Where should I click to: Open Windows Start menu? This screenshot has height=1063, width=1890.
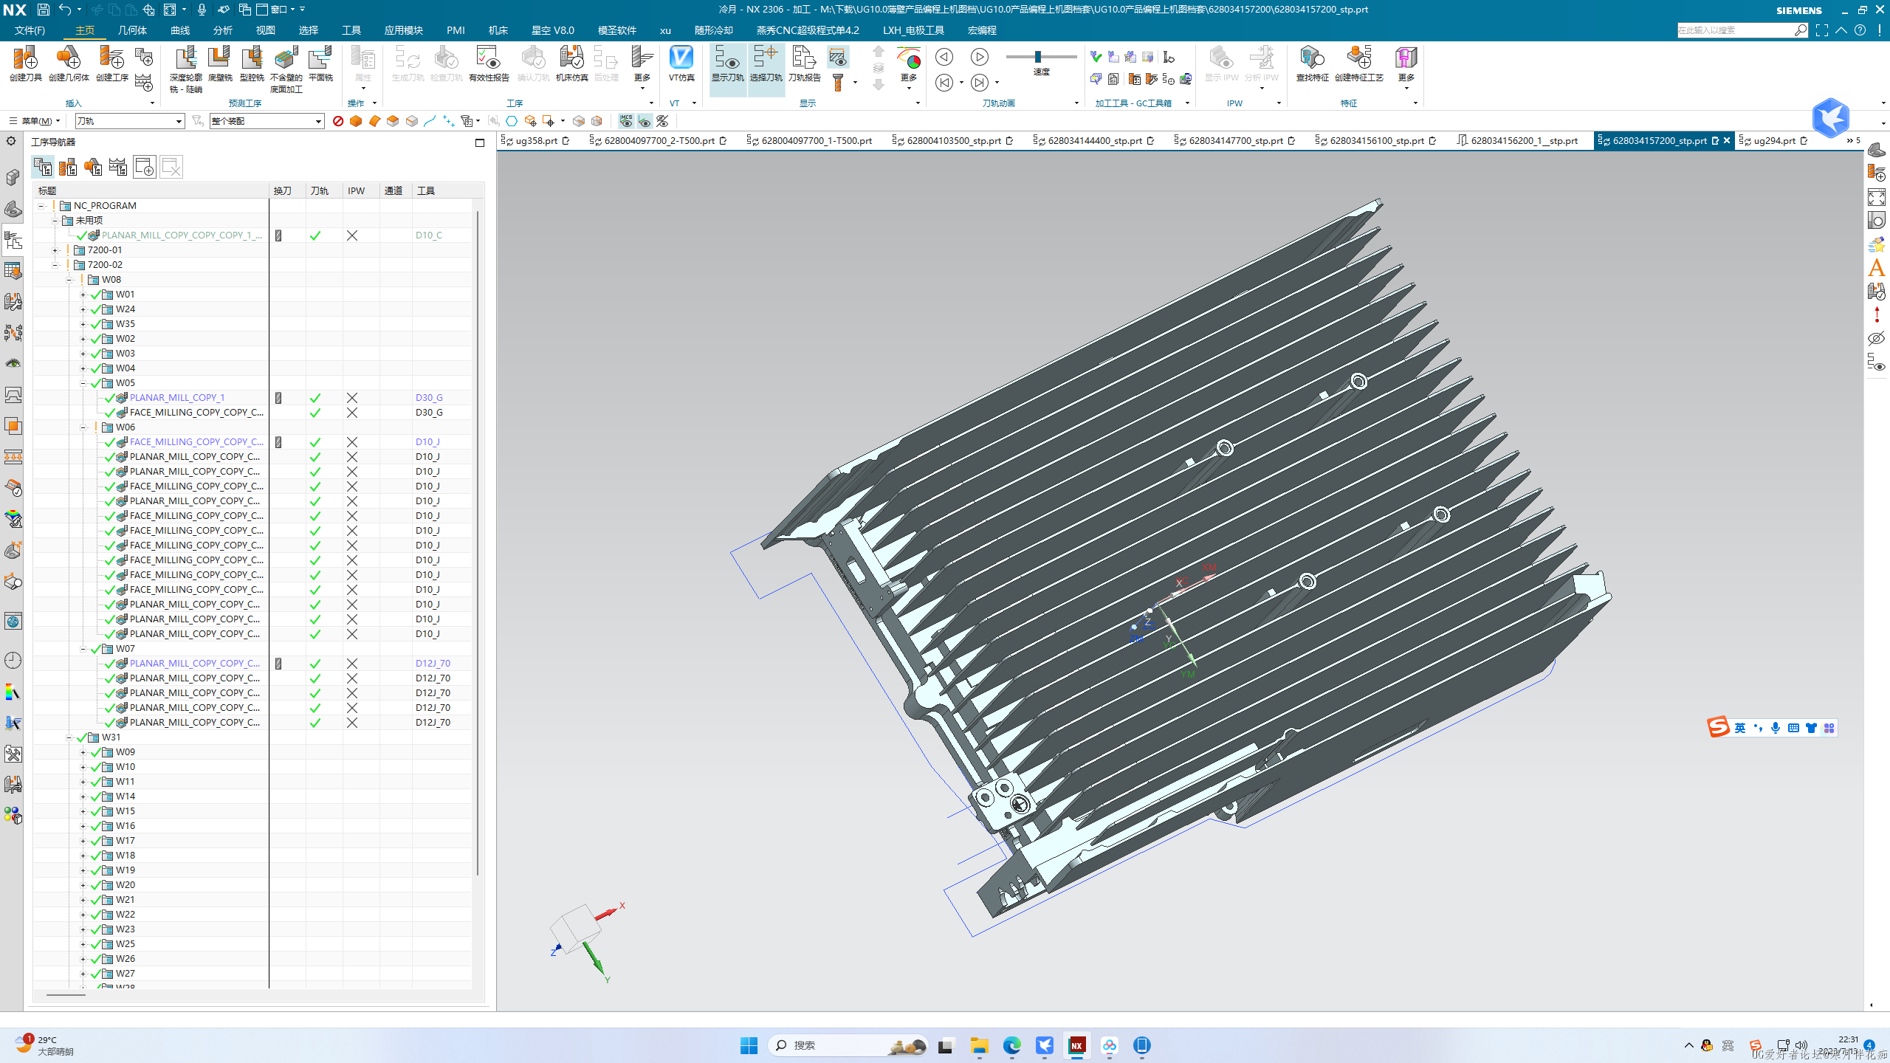(x=749, y=1045)
